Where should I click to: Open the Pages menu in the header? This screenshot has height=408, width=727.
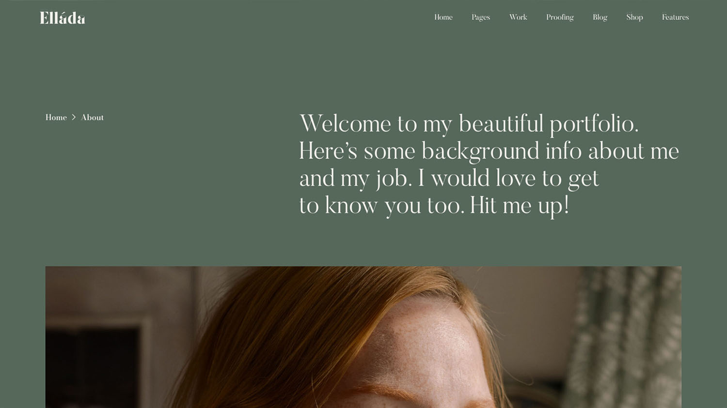point(480,17)
